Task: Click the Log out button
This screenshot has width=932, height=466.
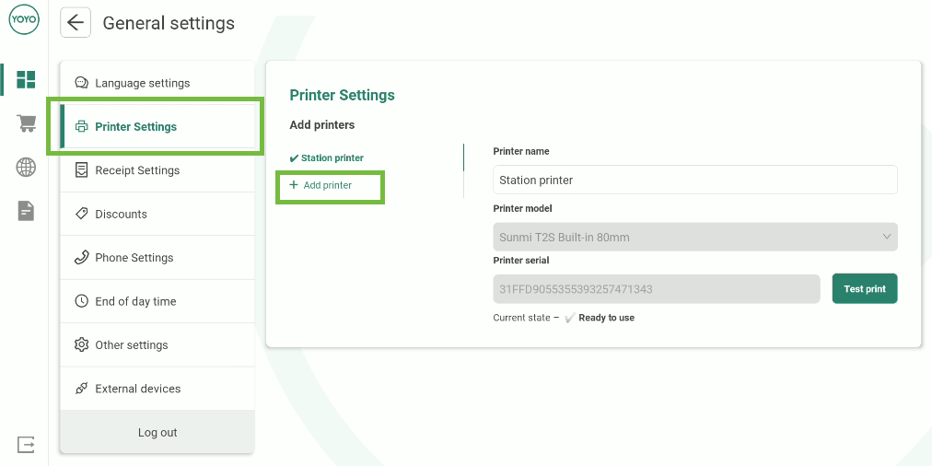Action: pyautogui.click(x=157, y=432)
